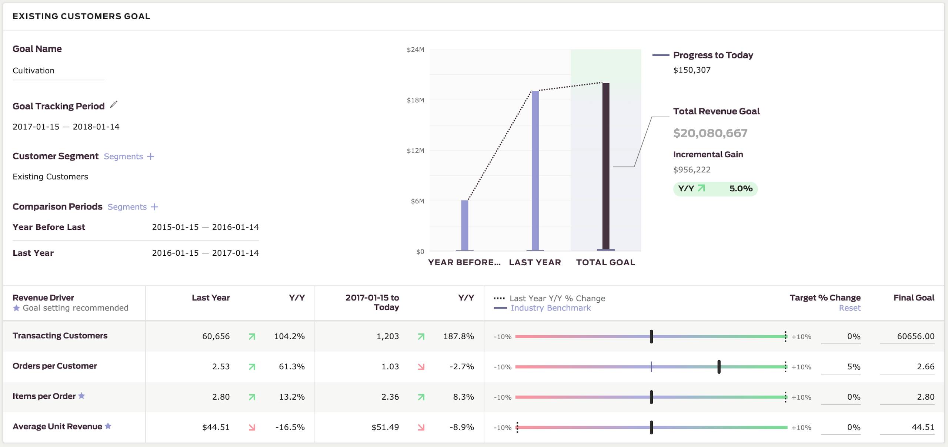Click Average Unit Revenue Last Year down arrow
Image resolution: width=948 pixels, height=447 pixels.
(x=252, y=427)
